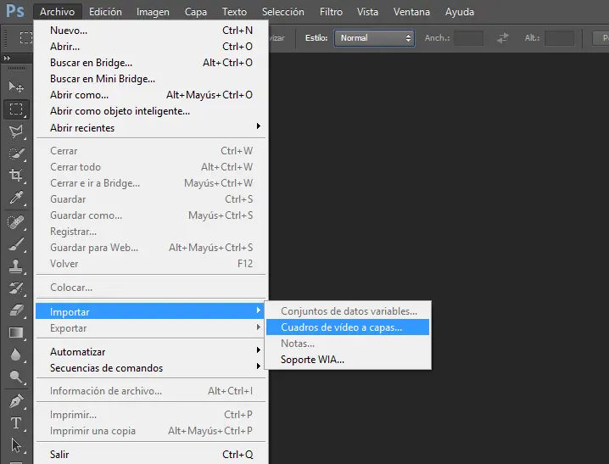Choose Abrir como... menu entry
This screenshot has width=609, height=464.
151,95
